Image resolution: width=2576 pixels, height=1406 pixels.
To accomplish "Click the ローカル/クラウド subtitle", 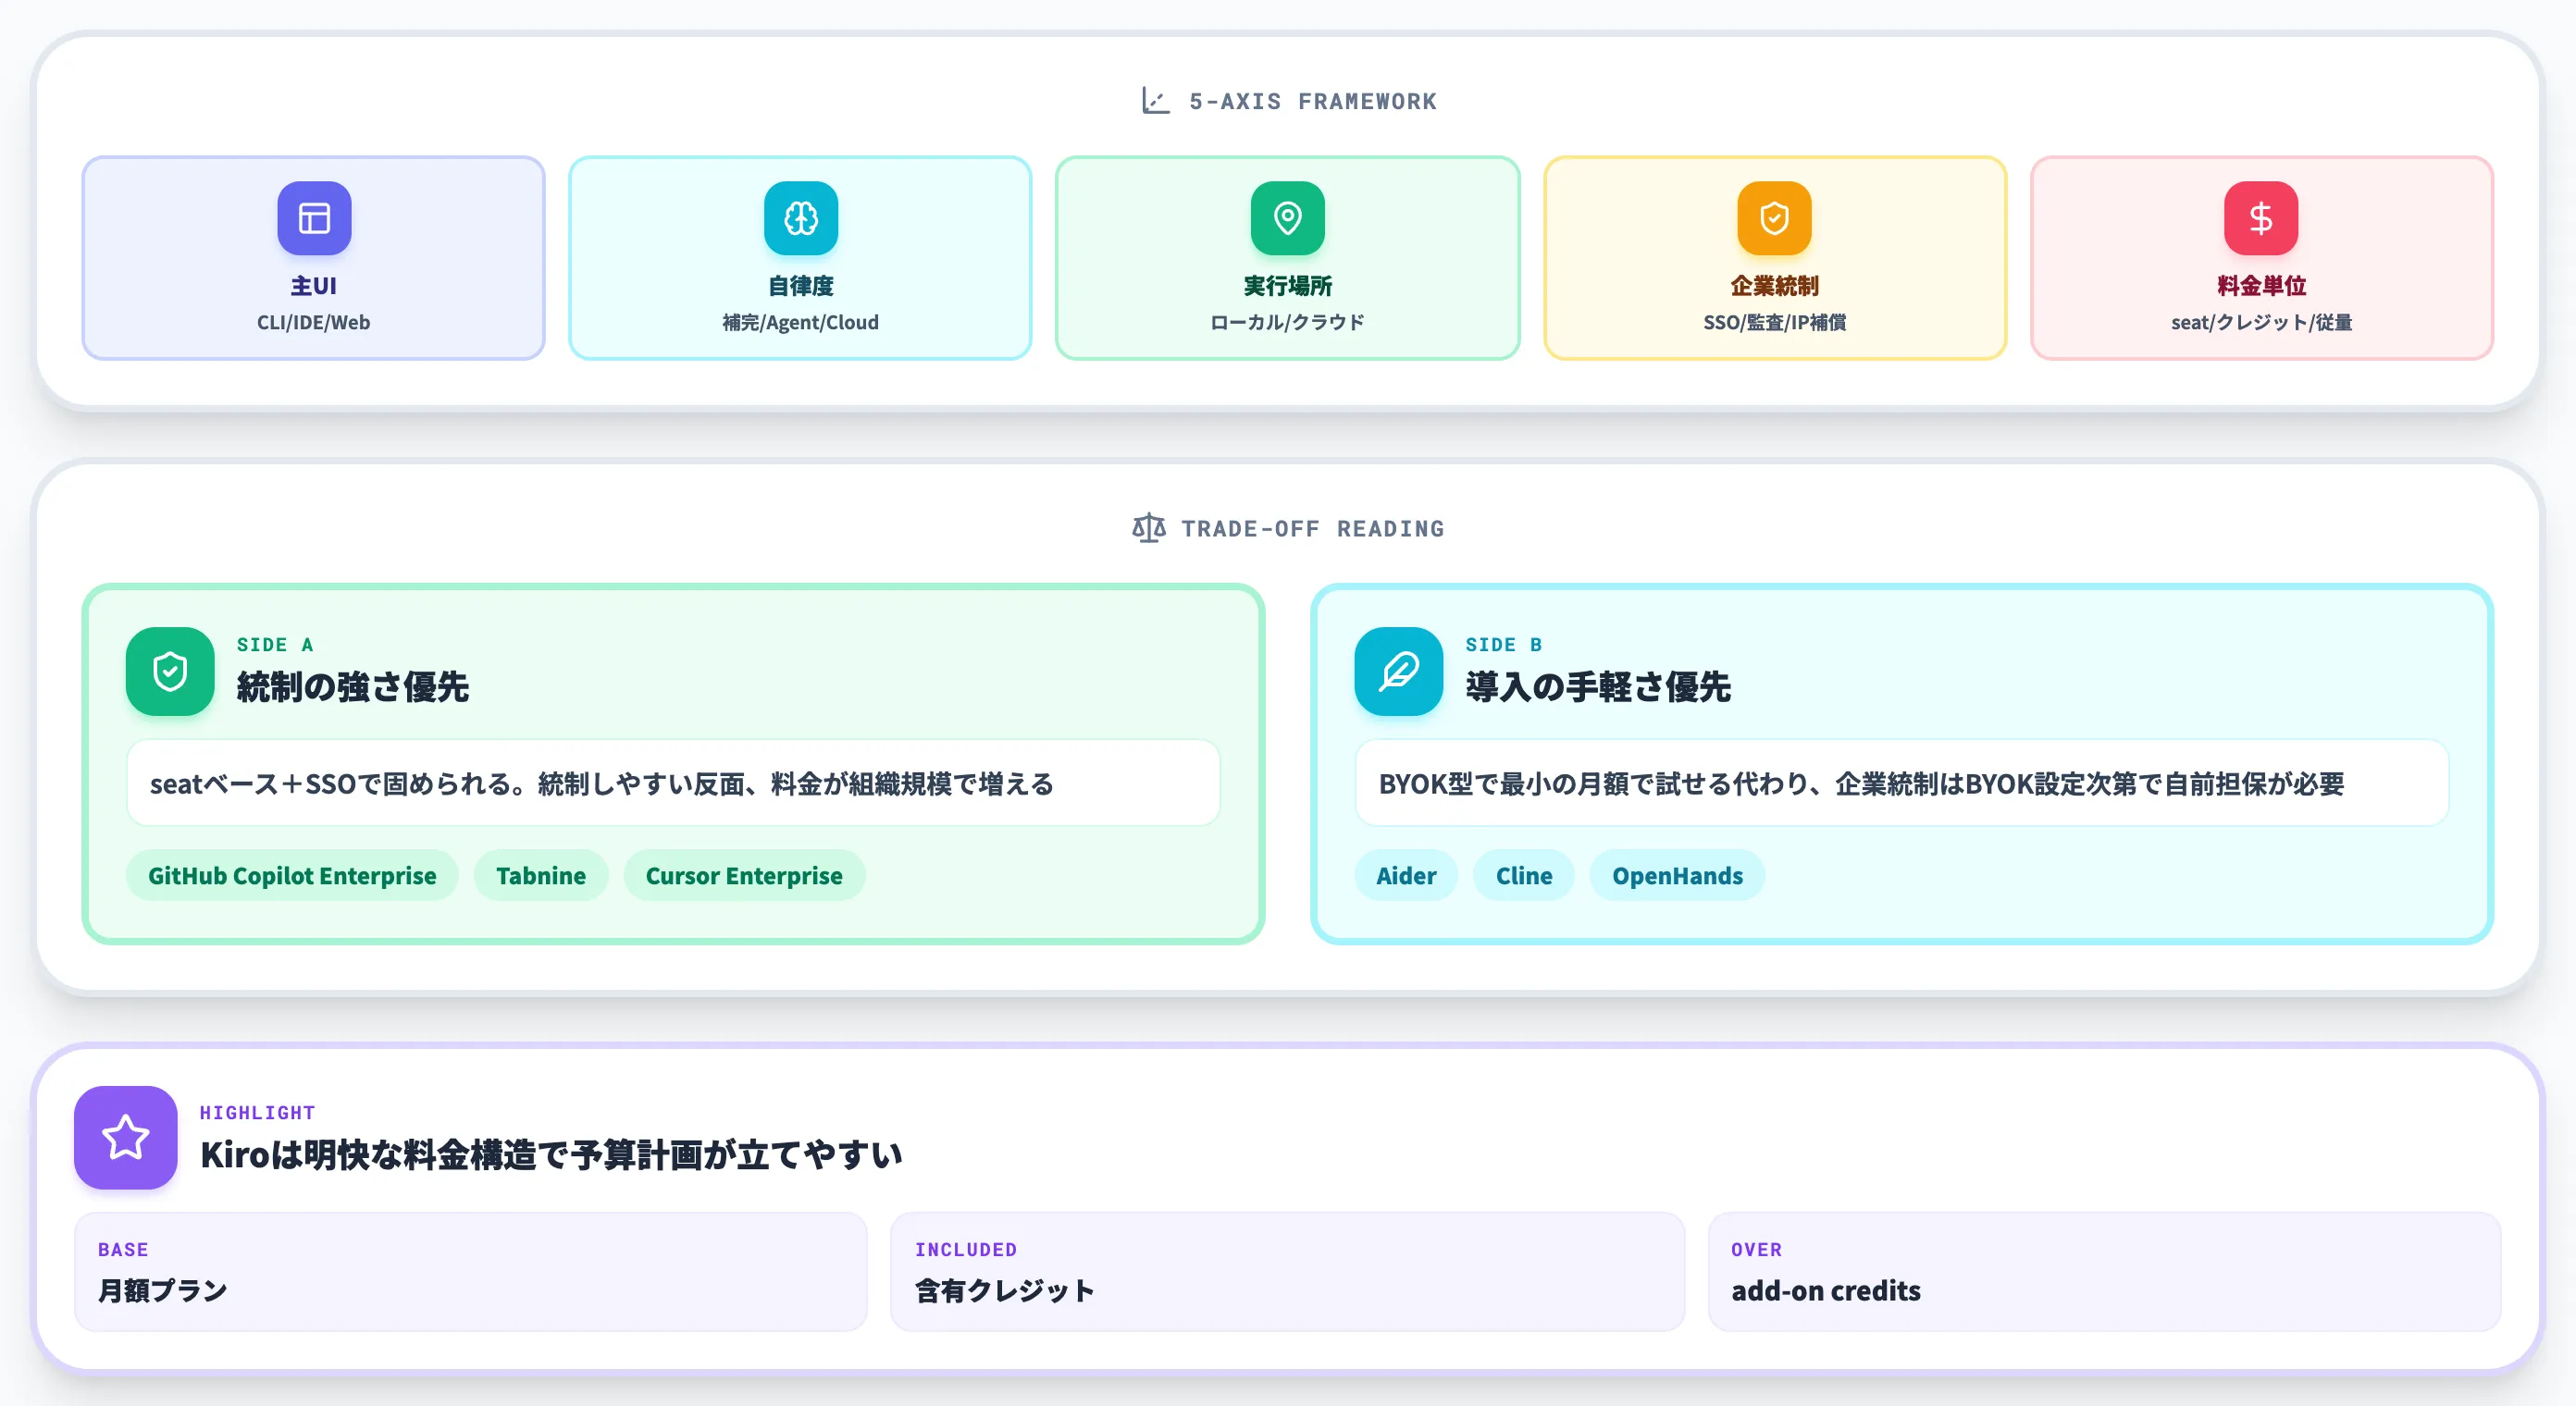I will click(1288, 322).
